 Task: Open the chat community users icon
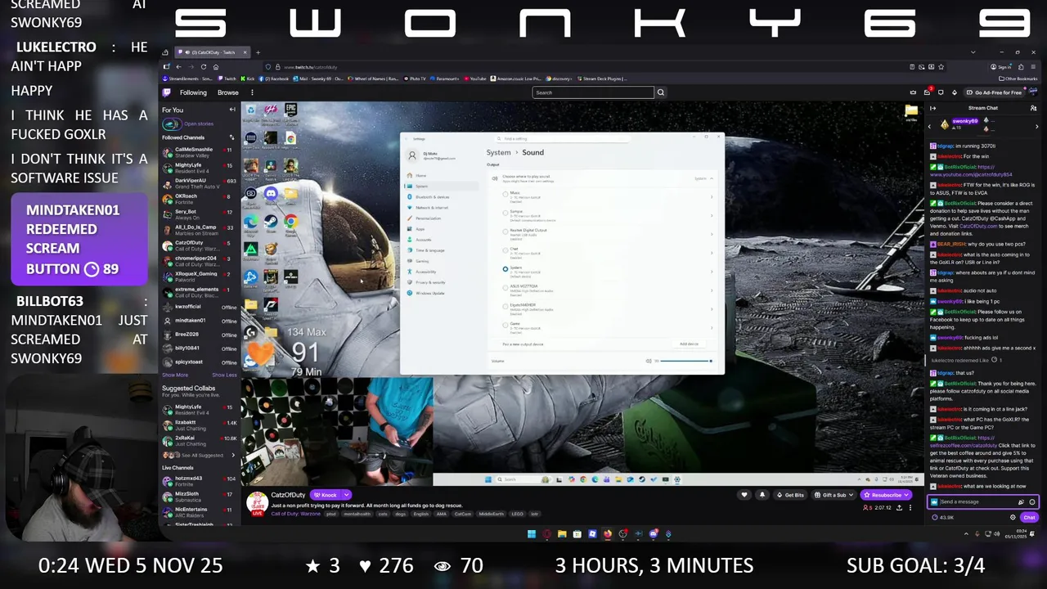pos(1033,108)
